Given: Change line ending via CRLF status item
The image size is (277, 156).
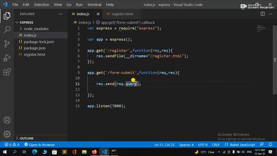Looking at the screenshot, I should tap(216, 145).
